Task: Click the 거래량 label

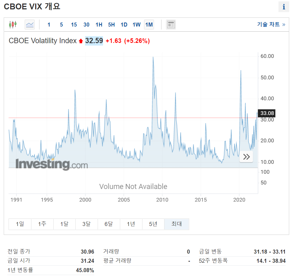Action: tap(111, 251)
